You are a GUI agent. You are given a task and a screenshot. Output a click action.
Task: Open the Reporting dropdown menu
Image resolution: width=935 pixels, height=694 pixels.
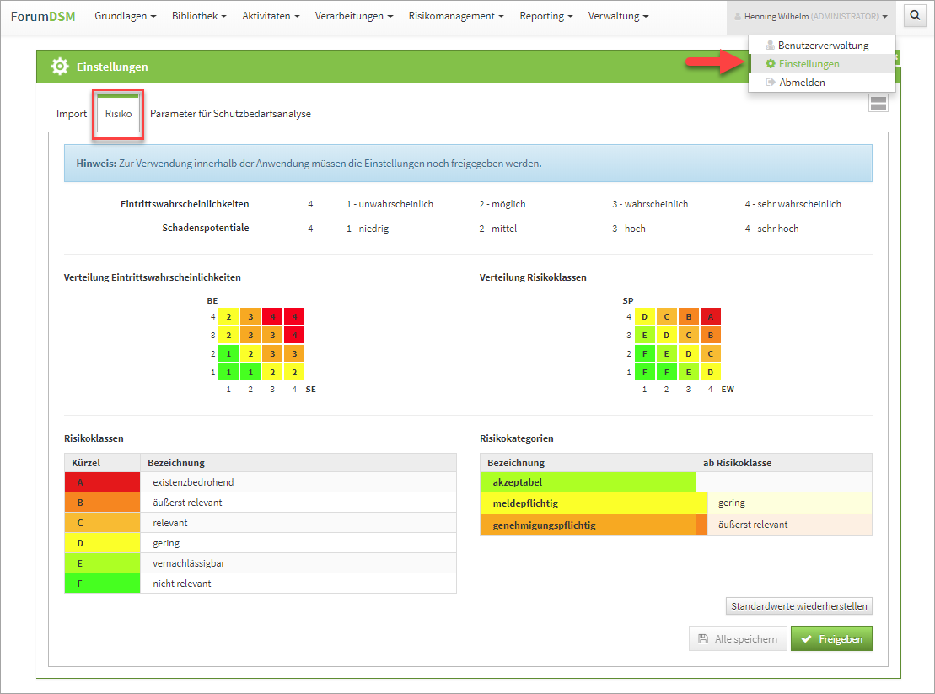pos(545,16)
